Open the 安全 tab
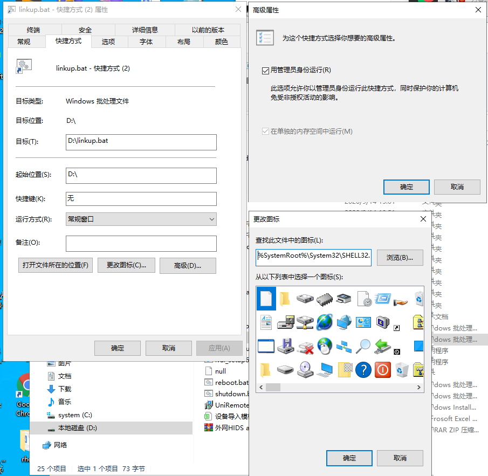 85,30
